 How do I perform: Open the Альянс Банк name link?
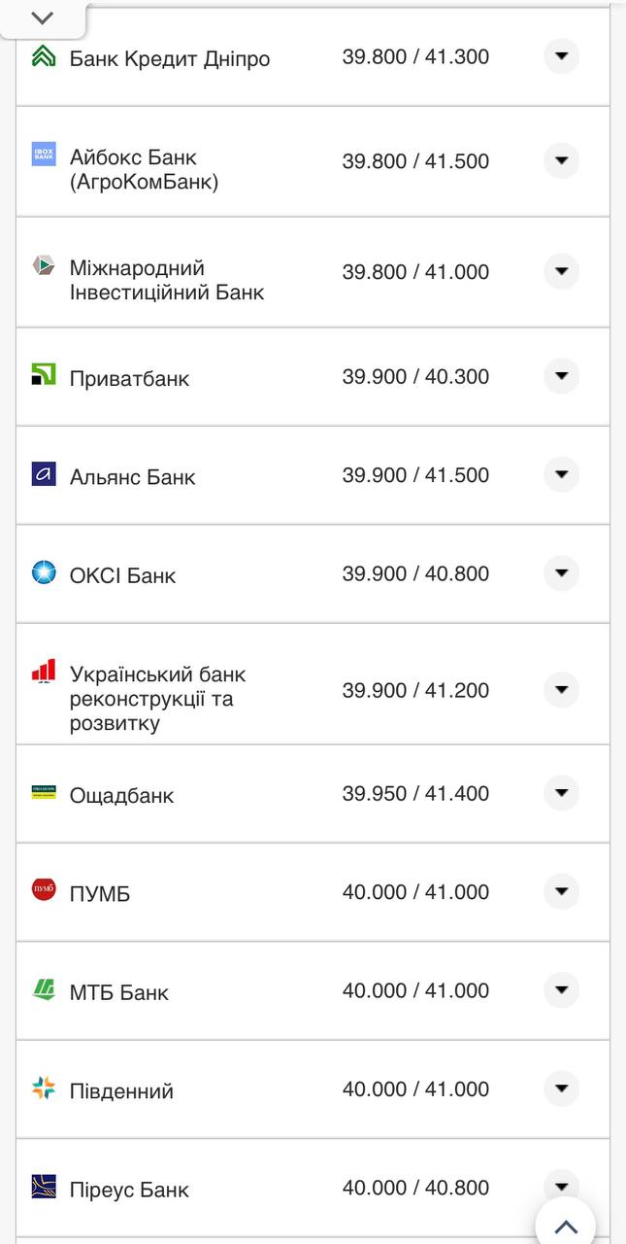pos(132,477)
